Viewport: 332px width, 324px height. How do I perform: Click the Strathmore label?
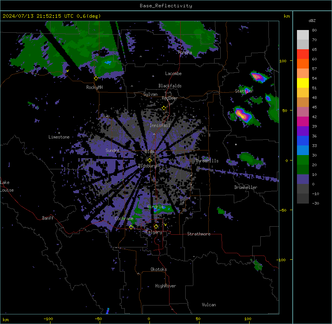[199, 234]
